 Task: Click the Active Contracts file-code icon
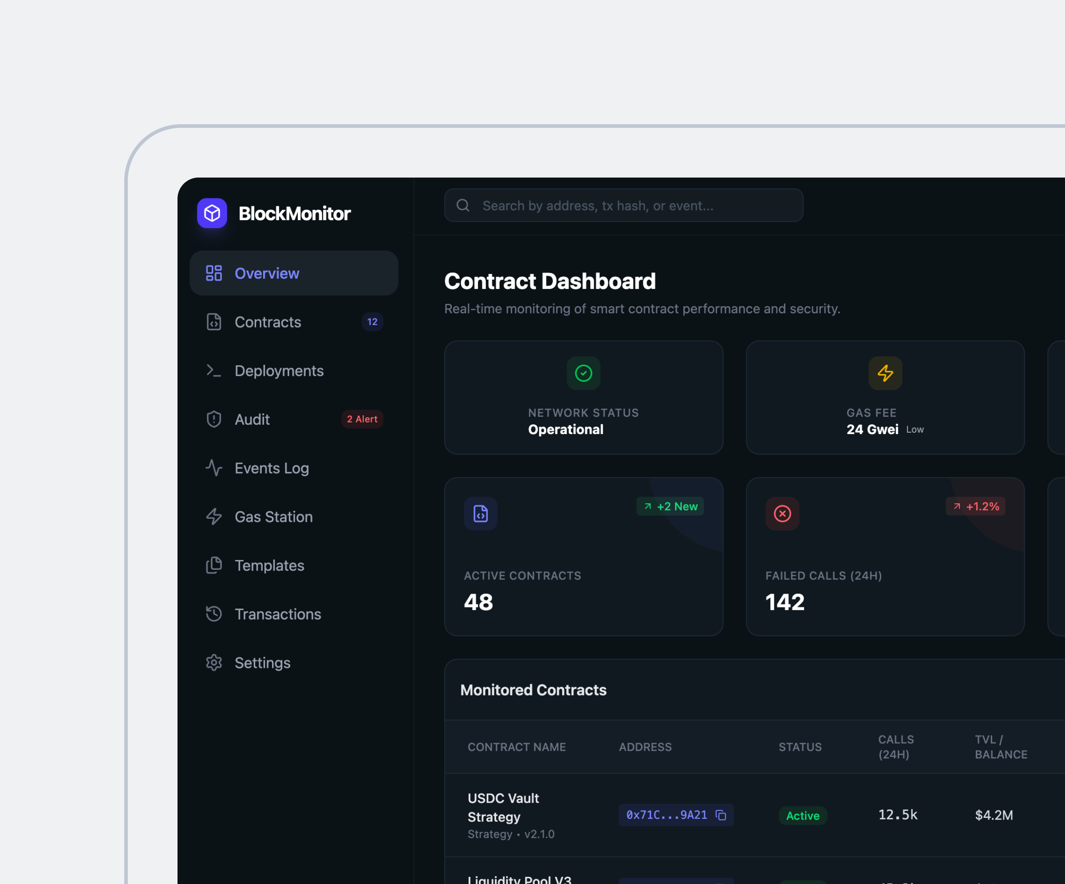tap(480, 513)
